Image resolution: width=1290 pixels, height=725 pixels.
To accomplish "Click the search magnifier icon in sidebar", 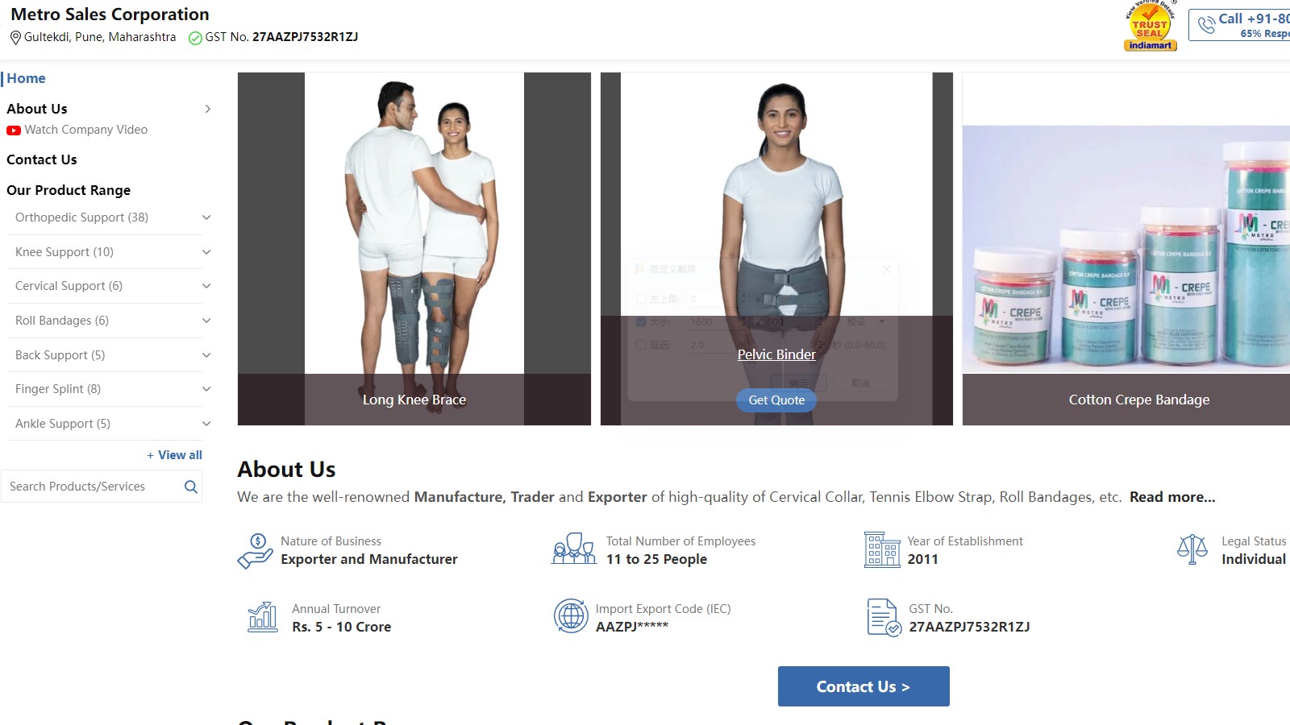I will 191,487.
